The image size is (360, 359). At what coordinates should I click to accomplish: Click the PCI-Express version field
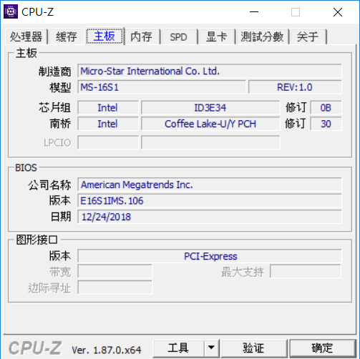point(210,256)
